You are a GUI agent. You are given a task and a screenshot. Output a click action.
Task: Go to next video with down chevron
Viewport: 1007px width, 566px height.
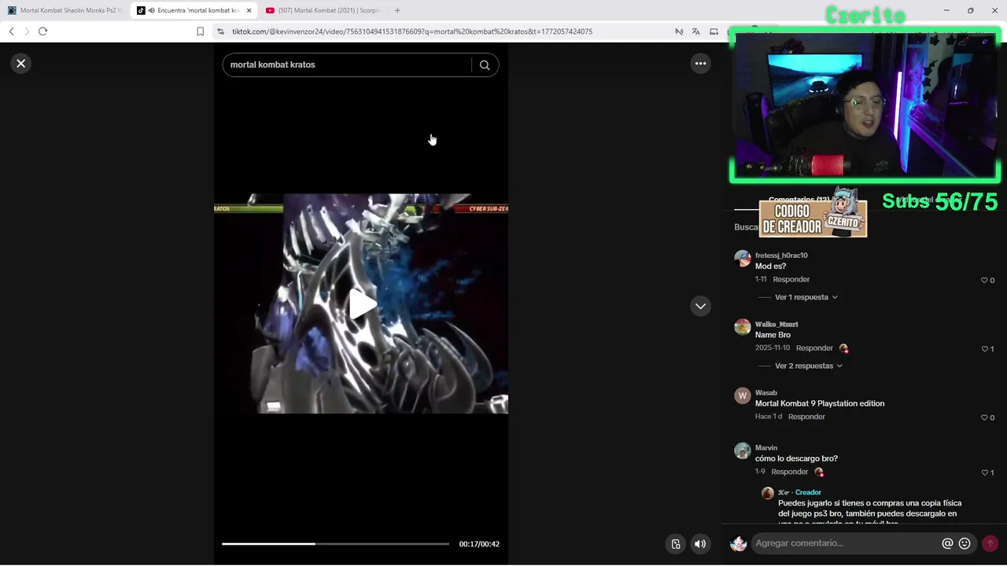700,307
